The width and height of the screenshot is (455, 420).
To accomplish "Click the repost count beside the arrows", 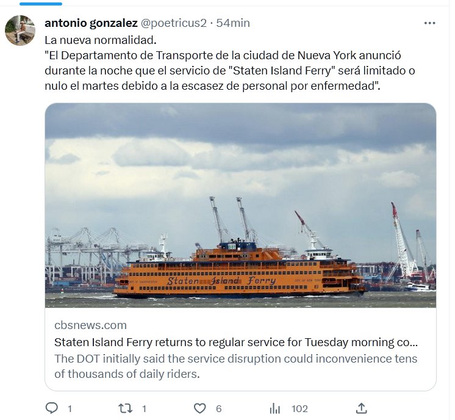I will [144, 408].
